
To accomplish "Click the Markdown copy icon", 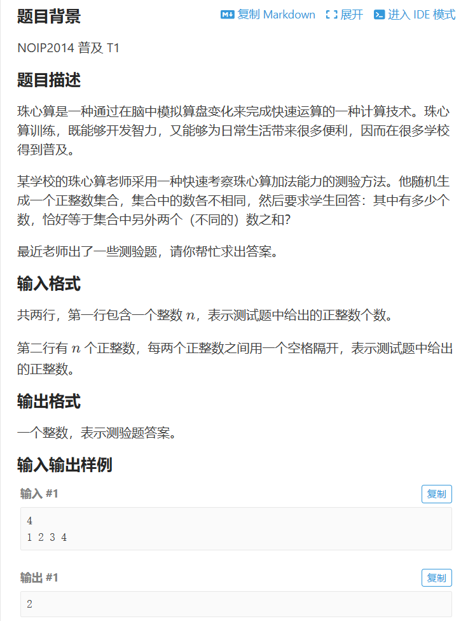I will coord(227,15).
